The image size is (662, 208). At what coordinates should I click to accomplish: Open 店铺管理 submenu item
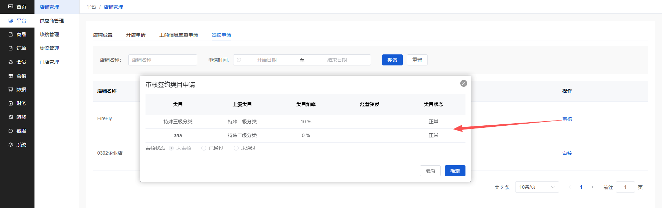tap(57, 7)
